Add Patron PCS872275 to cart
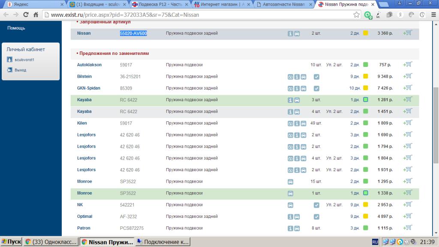 point(408,228)
